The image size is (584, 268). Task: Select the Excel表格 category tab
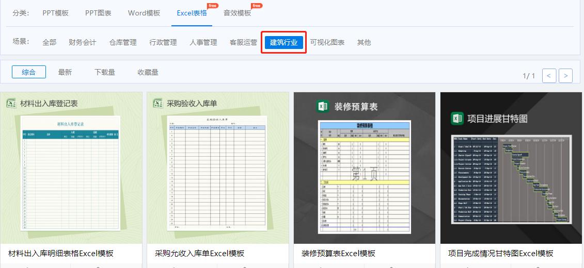point(192,13)
